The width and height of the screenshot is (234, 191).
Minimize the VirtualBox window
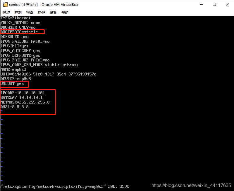[x=201, y=4]
